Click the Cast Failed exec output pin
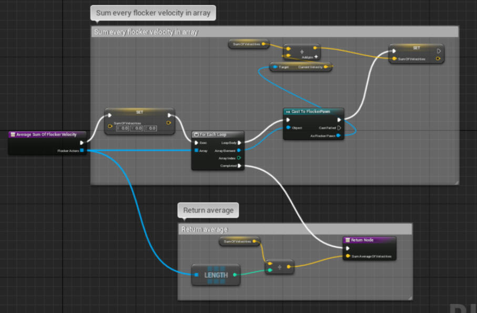The height and width of the screenshot is (313, 477). click(339, 127)
